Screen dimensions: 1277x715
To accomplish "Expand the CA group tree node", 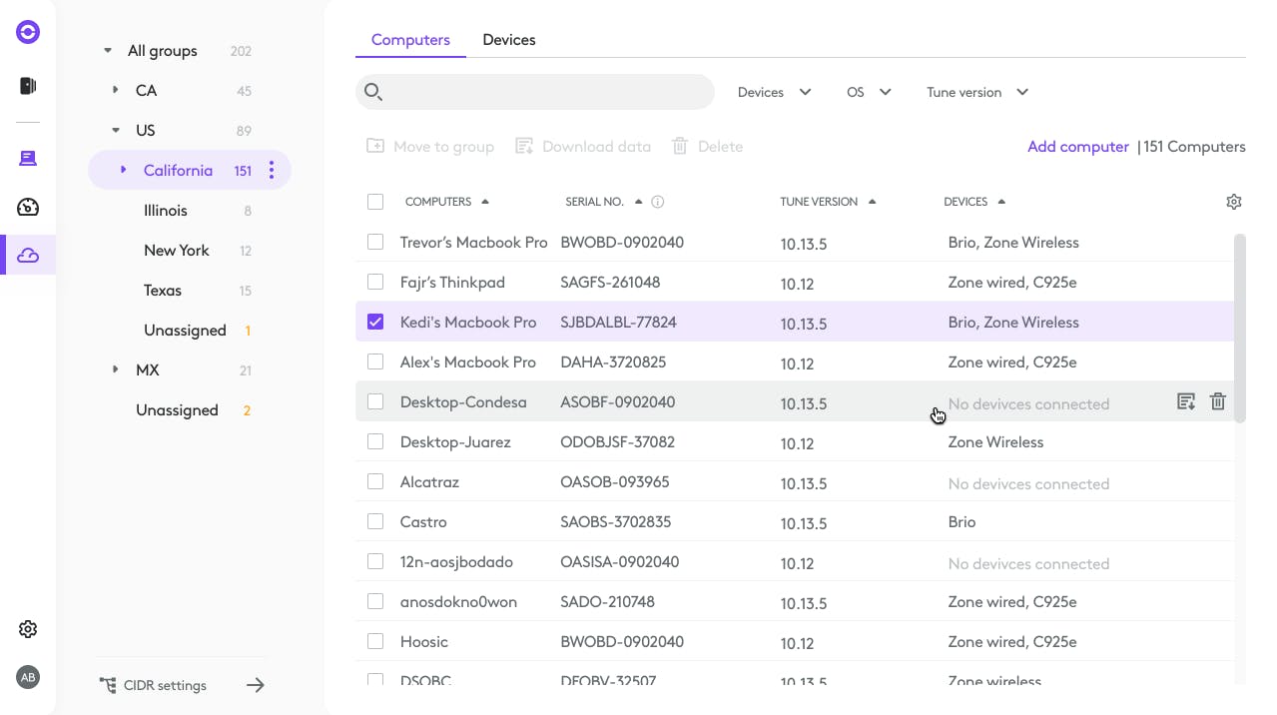I will coord(116,91).
